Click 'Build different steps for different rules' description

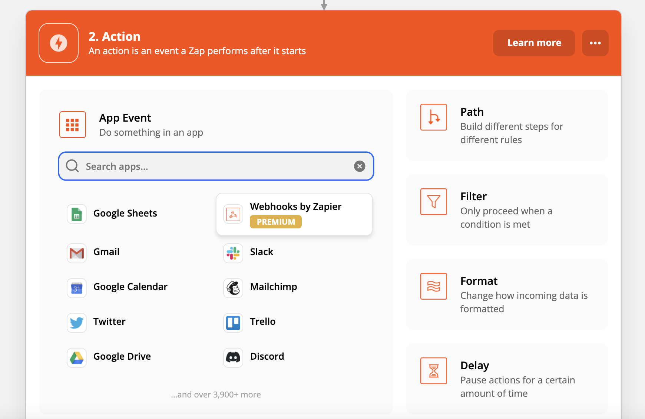click(x=512, y=133)
